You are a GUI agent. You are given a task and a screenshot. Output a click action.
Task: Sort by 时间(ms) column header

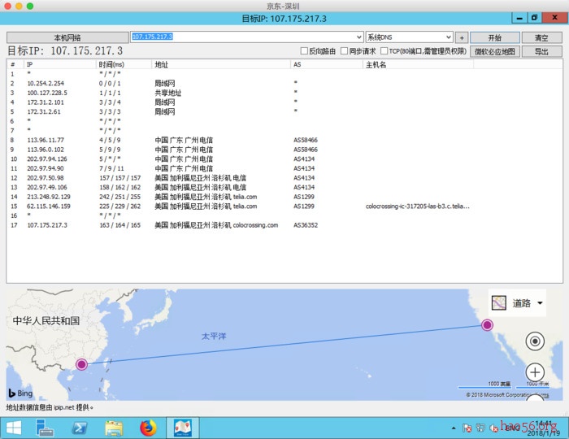(124, 64)
